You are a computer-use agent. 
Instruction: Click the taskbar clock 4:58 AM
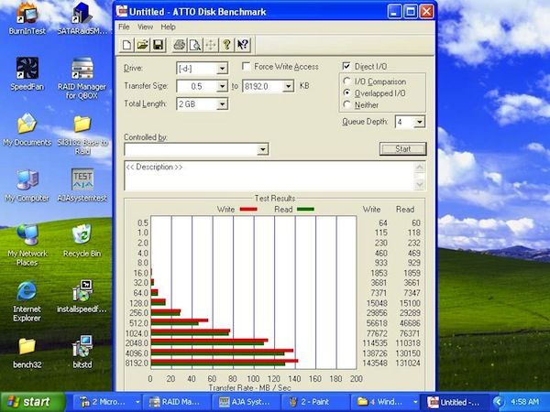point(524,402)
